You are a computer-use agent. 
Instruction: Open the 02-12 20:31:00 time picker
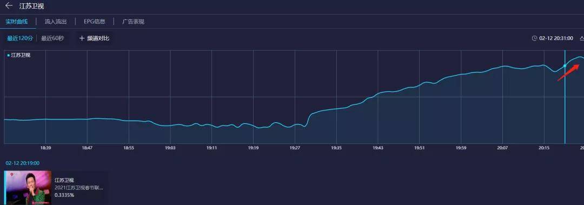click(x=556, y=38)
